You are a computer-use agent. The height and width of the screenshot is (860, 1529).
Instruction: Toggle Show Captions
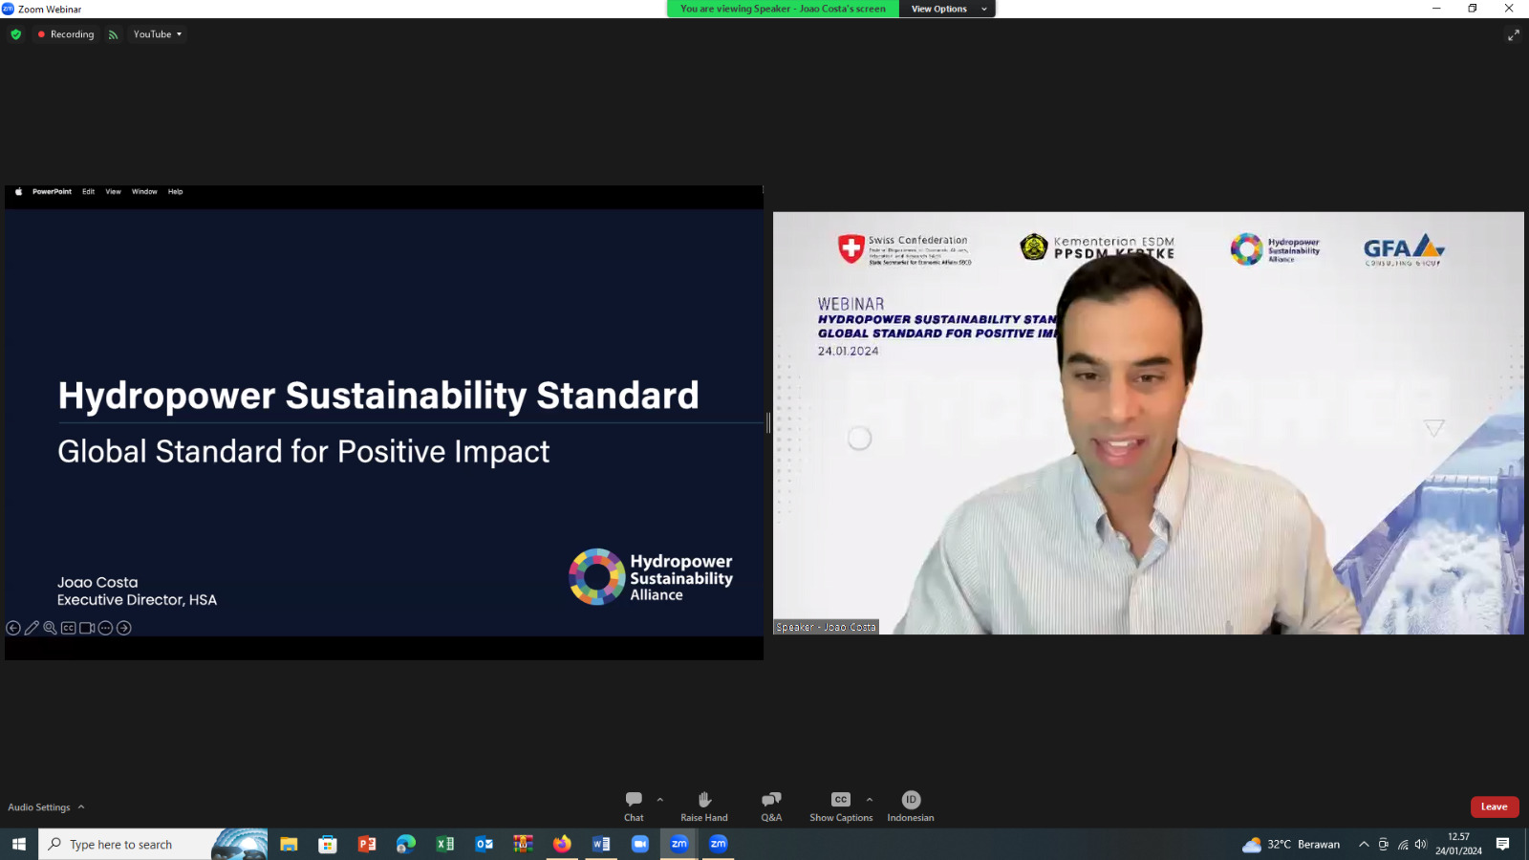point(841,806)
